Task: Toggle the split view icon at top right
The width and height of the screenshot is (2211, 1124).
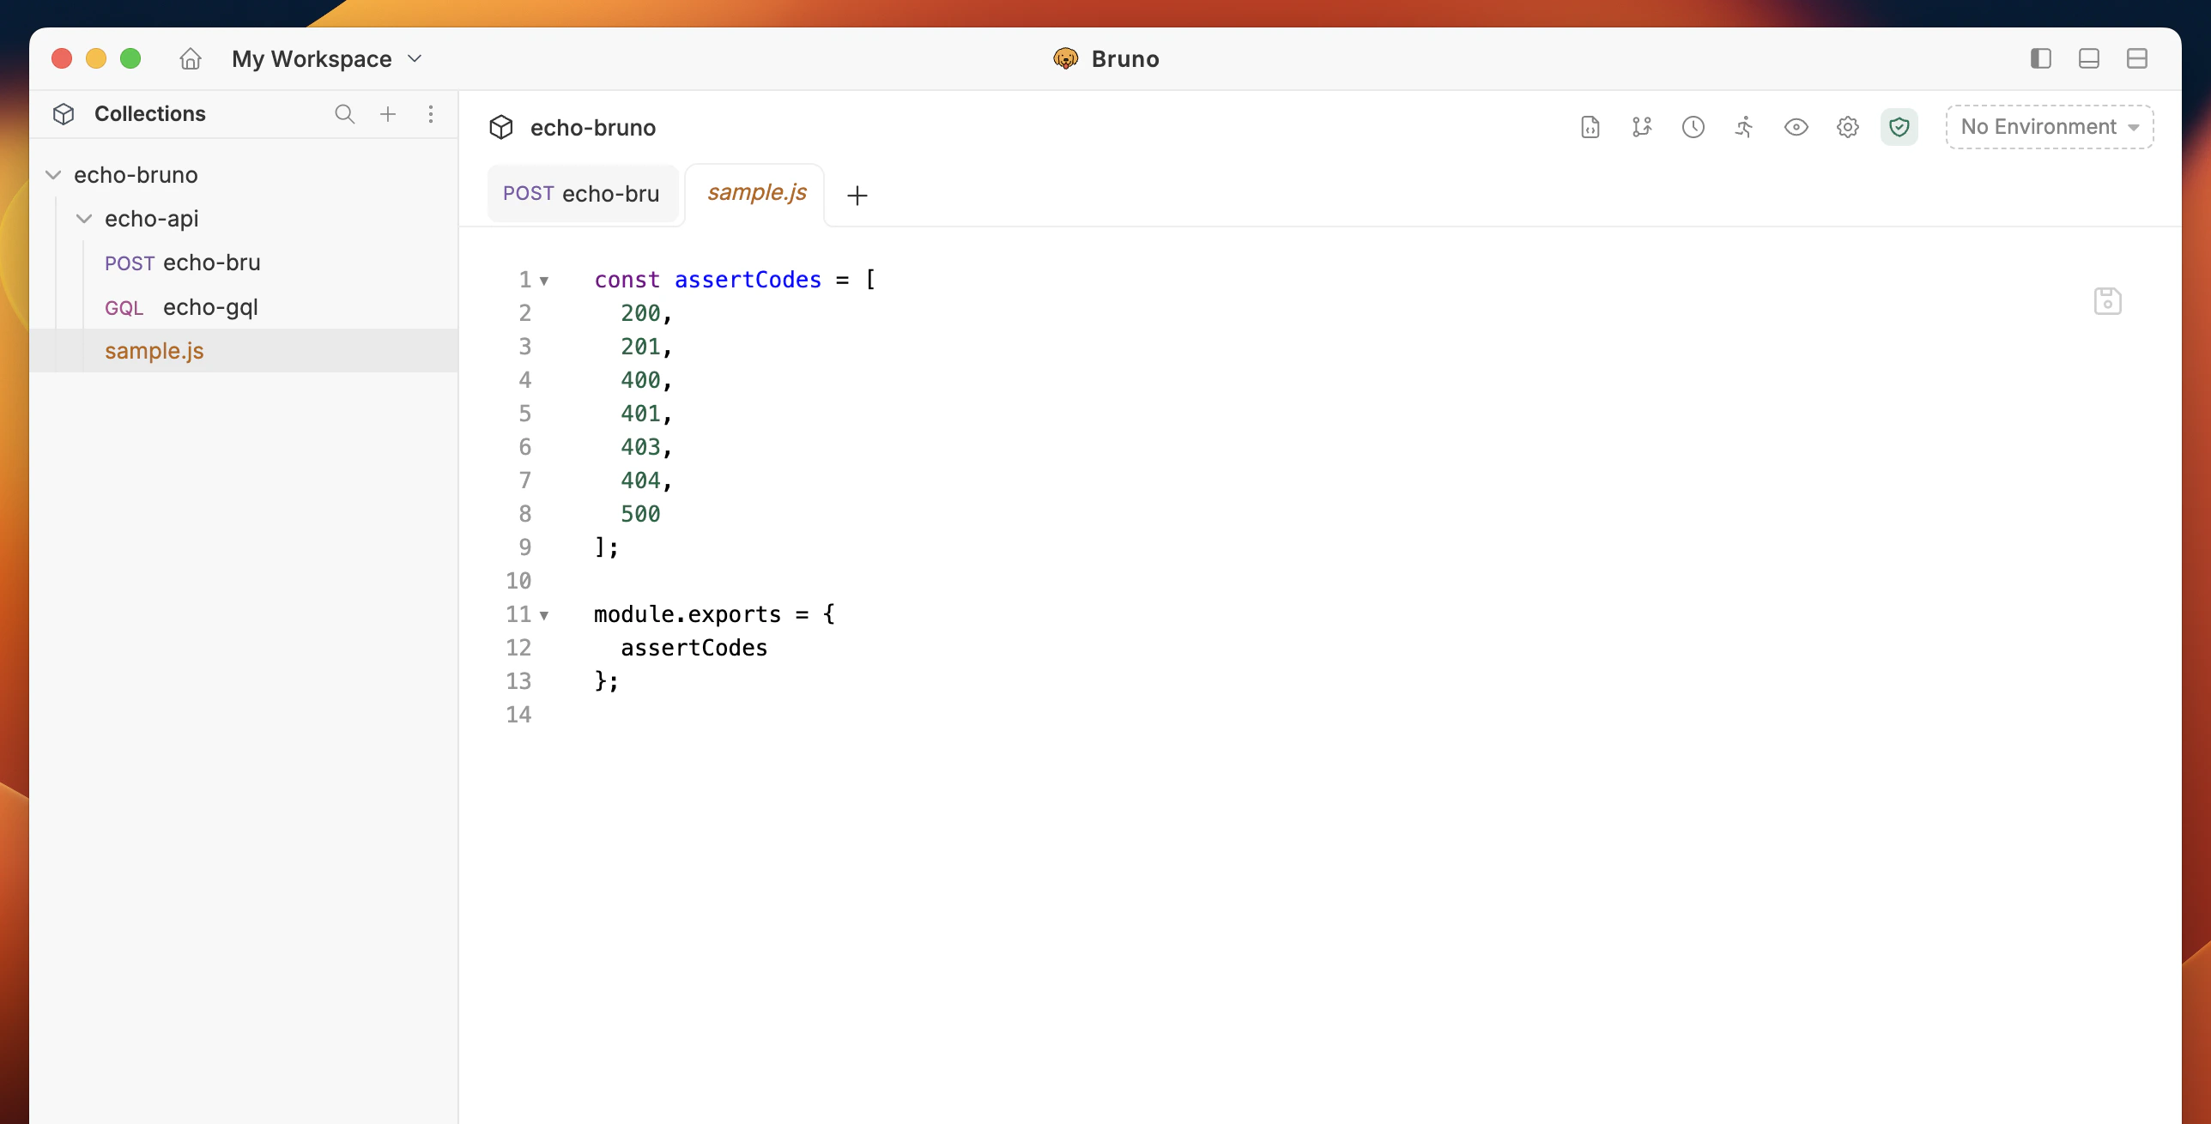Action: coord(2137,58)
